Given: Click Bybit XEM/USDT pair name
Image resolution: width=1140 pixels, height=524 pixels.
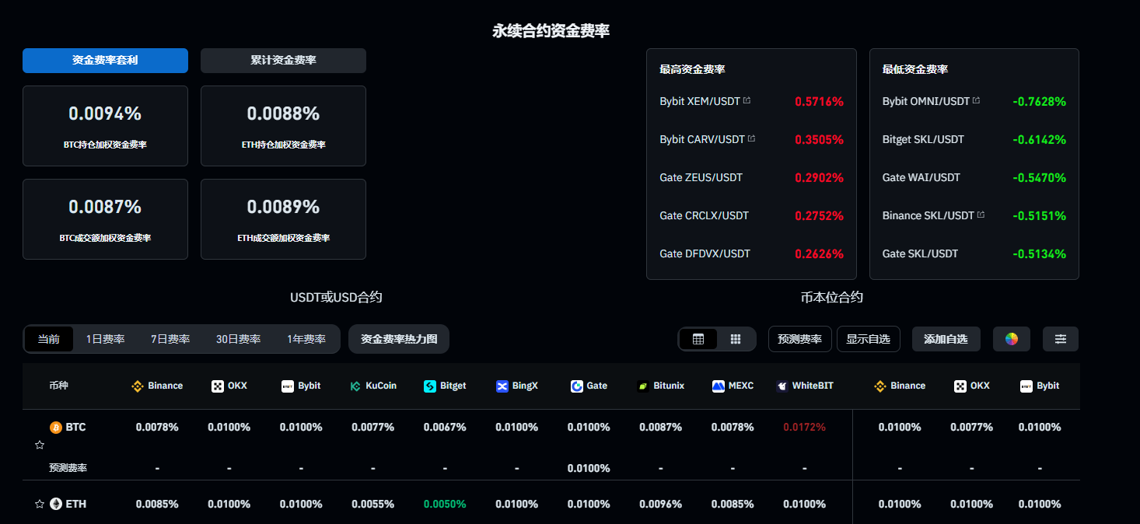Looking at the screenshot, I should 699,101.
